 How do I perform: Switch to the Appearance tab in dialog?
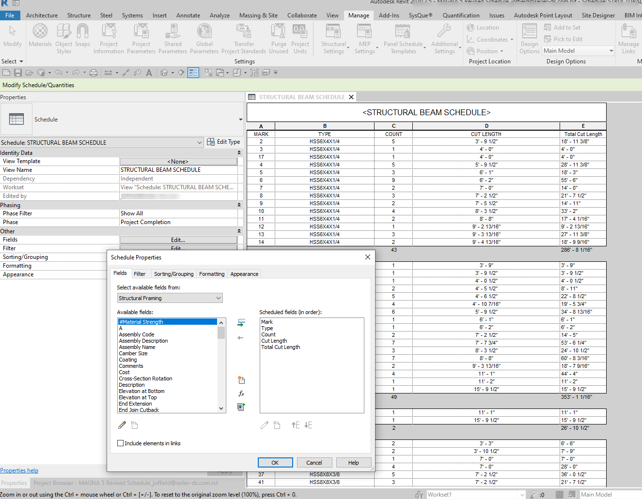click(x=244, y=274)
